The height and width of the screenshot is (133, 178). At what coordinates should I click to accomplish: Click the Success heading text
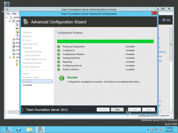click(x=72, y=77)
